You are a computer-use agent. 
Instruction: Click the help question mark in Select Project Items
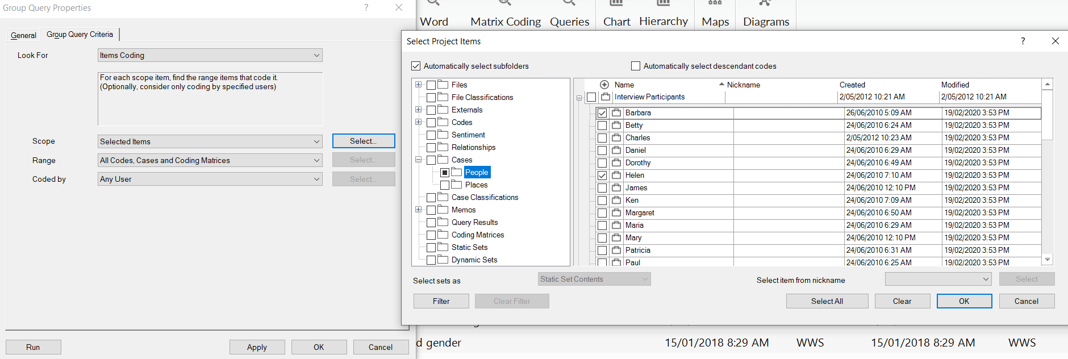tap(1023, 41)
